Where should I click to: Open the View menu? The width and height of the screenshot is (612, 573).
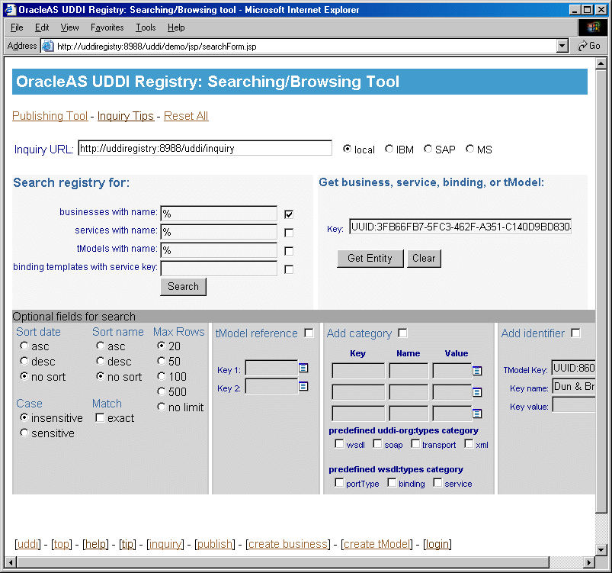tap(69, 27)
